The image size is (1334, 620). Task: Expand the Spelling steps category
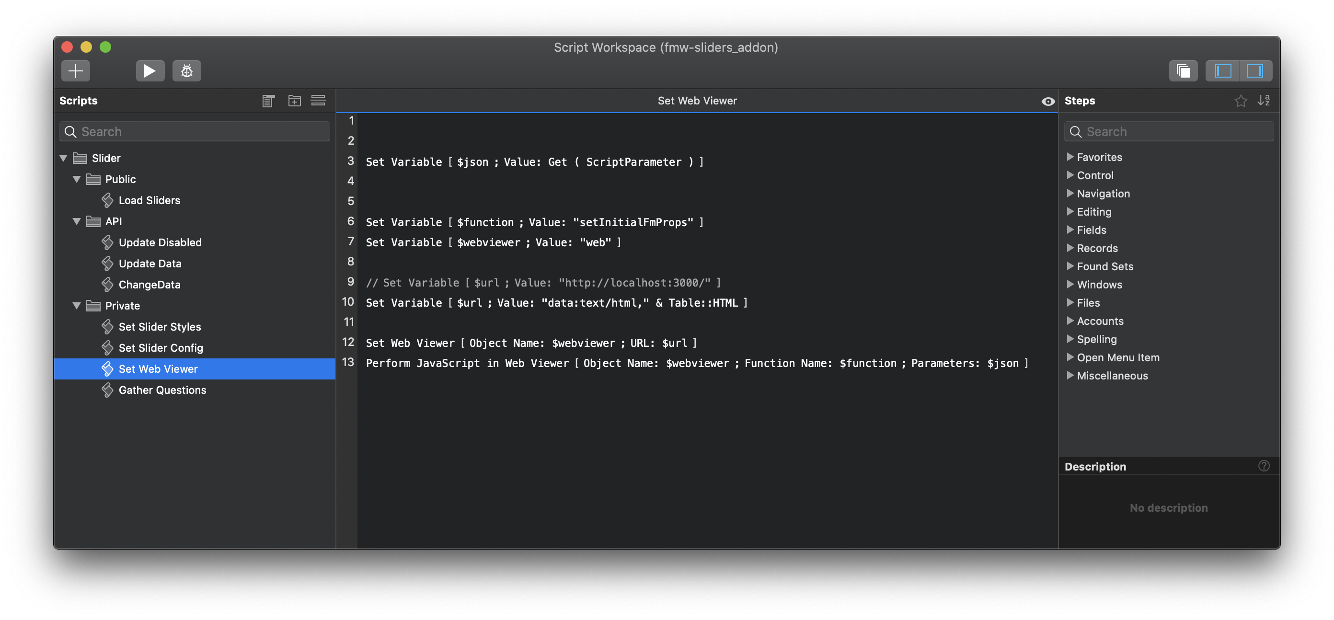coord(1070,339)
